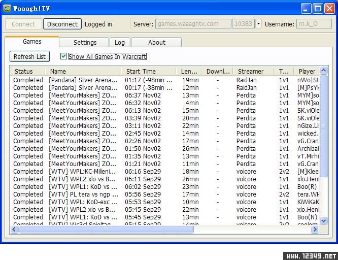Select MeetYourMakers game at 01:35 Nov02
This screenshot has width=338, height=260.
(x=165, y=156)
